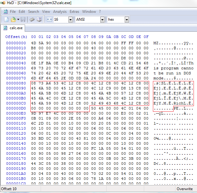Image resolution: width=197 pixels, height=193 pixels.
Task: Click byte FC in row 00000150
Action: pos(93,148)
